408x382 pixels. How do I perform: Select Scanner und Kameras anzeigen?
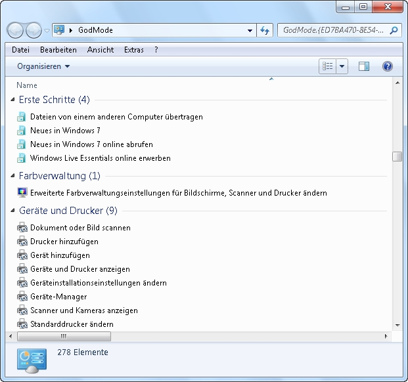(83, 310)
